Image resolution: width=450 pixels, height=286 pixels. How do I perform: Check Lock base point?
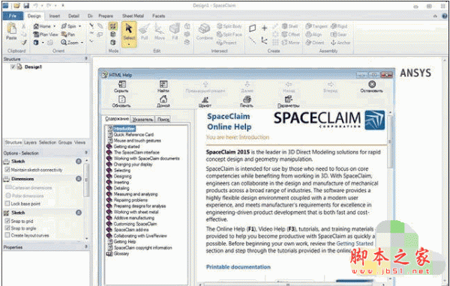(x=7, y=204)
